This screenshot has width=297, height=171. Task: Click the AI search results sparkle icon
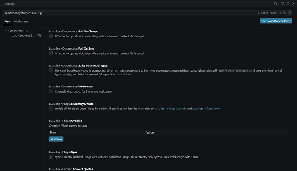(x=280, y=13)
